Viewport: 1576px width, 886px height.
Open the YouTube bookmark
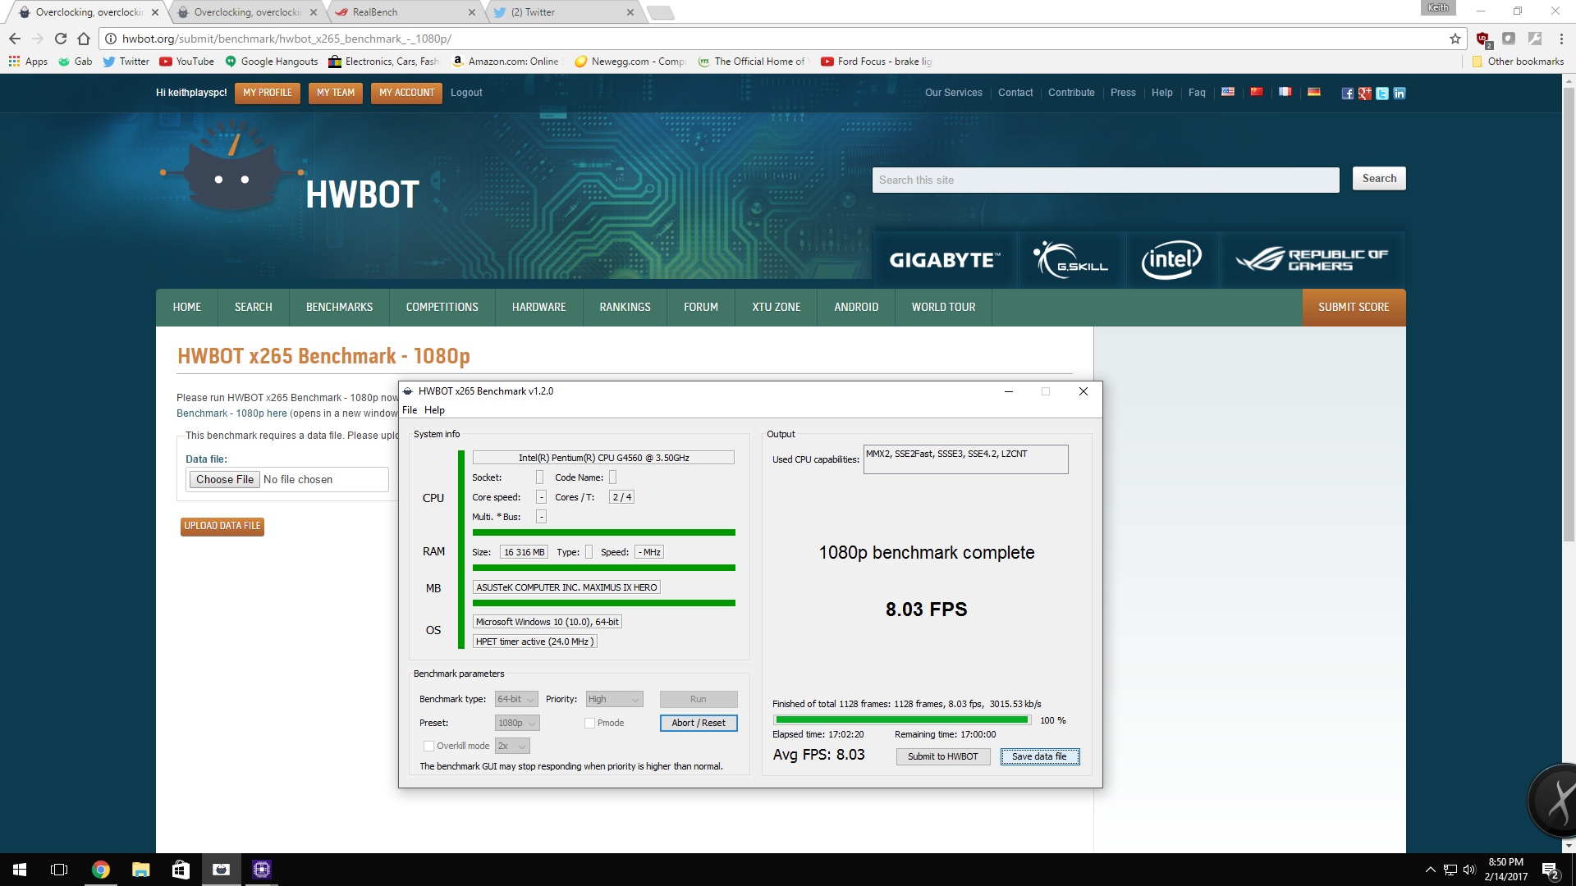(187, 62)
